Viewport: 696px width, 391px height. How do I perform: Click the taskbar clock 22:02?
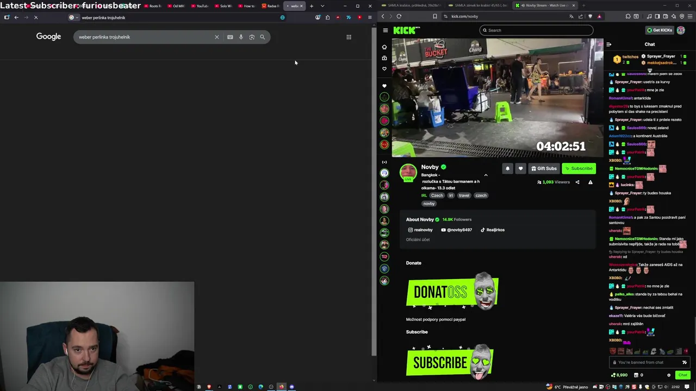point(675,387)
